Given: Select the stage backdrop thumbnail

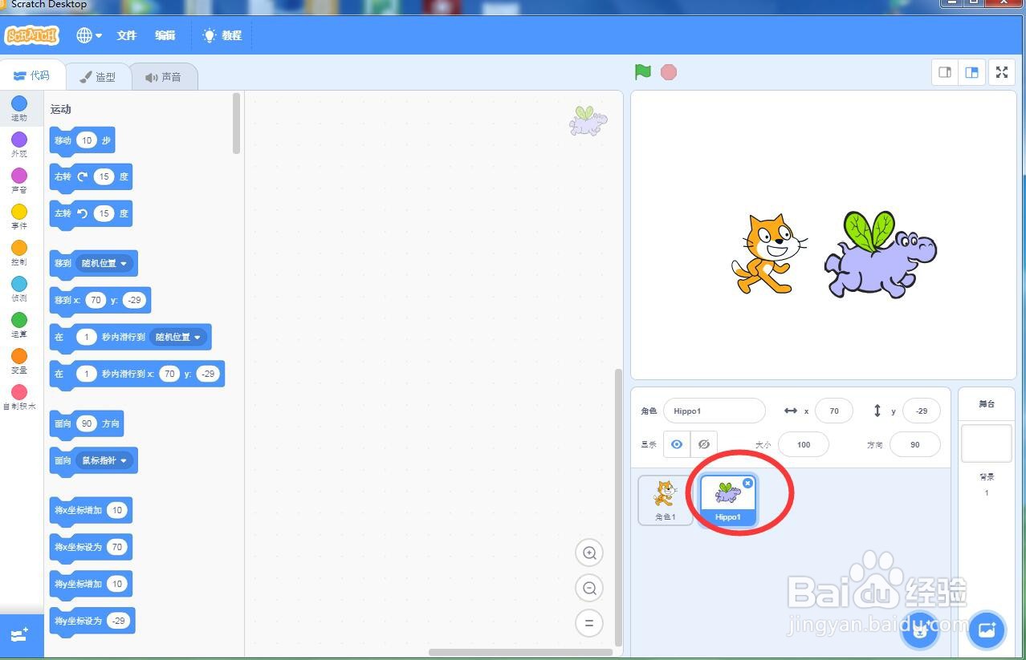Looking at the screenshot, I should pyautogui.click(x=987, y=443).
